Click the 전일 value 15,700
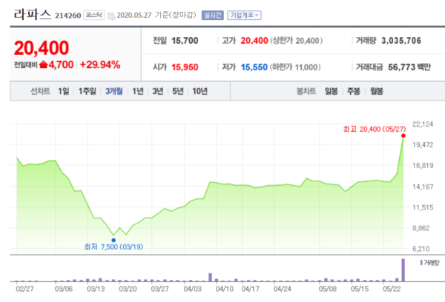Screen dimensions: 445x302 coord(185,41)
